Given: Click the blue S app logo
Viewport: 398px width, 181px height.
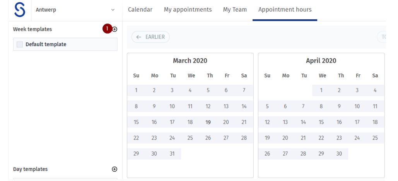Looking at the screenshot, I should point(20,10).
